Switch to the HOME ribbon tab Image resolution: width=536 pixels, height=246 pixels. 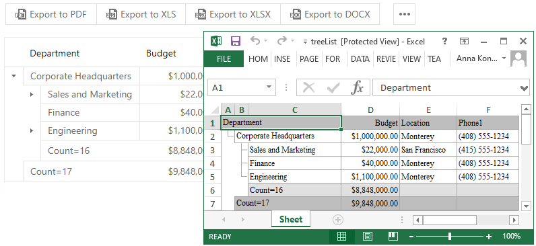(x=258, y=59)
